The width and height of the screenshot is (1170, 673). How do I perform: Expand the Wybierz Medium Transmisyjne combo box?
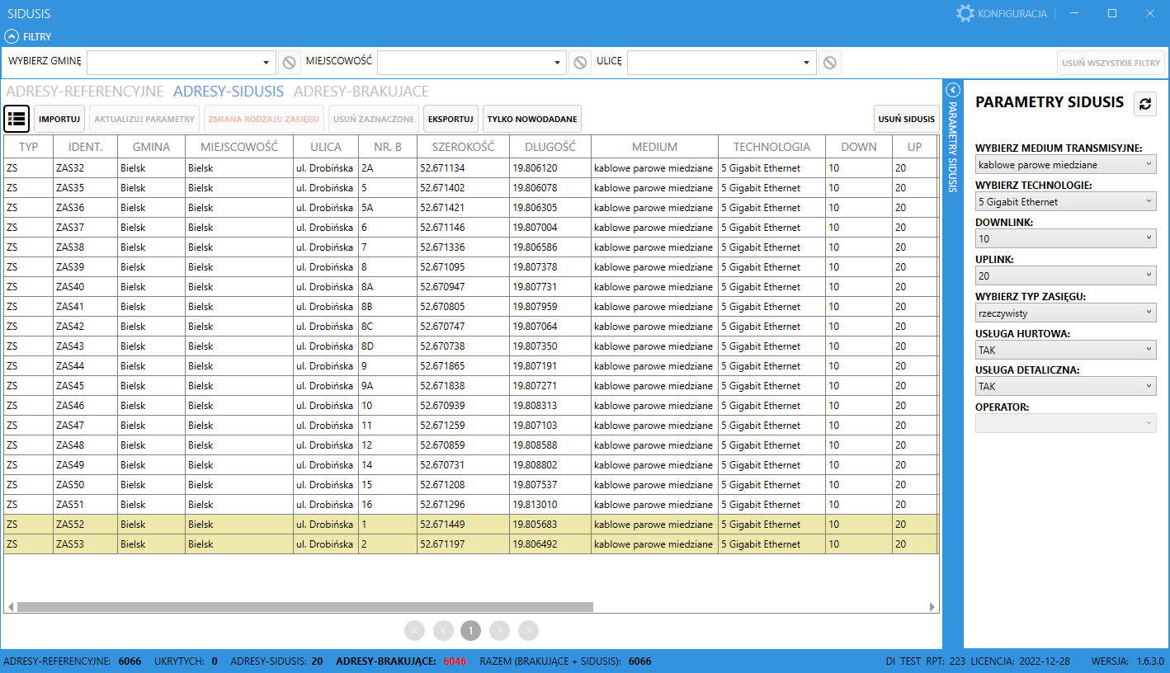click(x=1065, y=165)
